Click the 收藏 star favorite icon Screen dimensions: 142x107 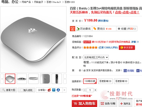click(x=119, y=29)
